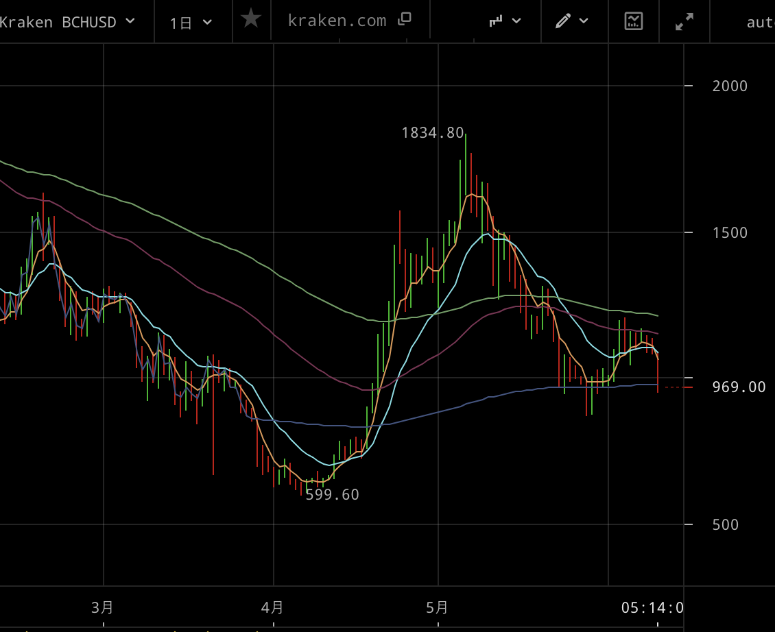Click the 1834.80 high price label
Image resolution: width=775 pixels, height=632 pixels.
(433, 133)
